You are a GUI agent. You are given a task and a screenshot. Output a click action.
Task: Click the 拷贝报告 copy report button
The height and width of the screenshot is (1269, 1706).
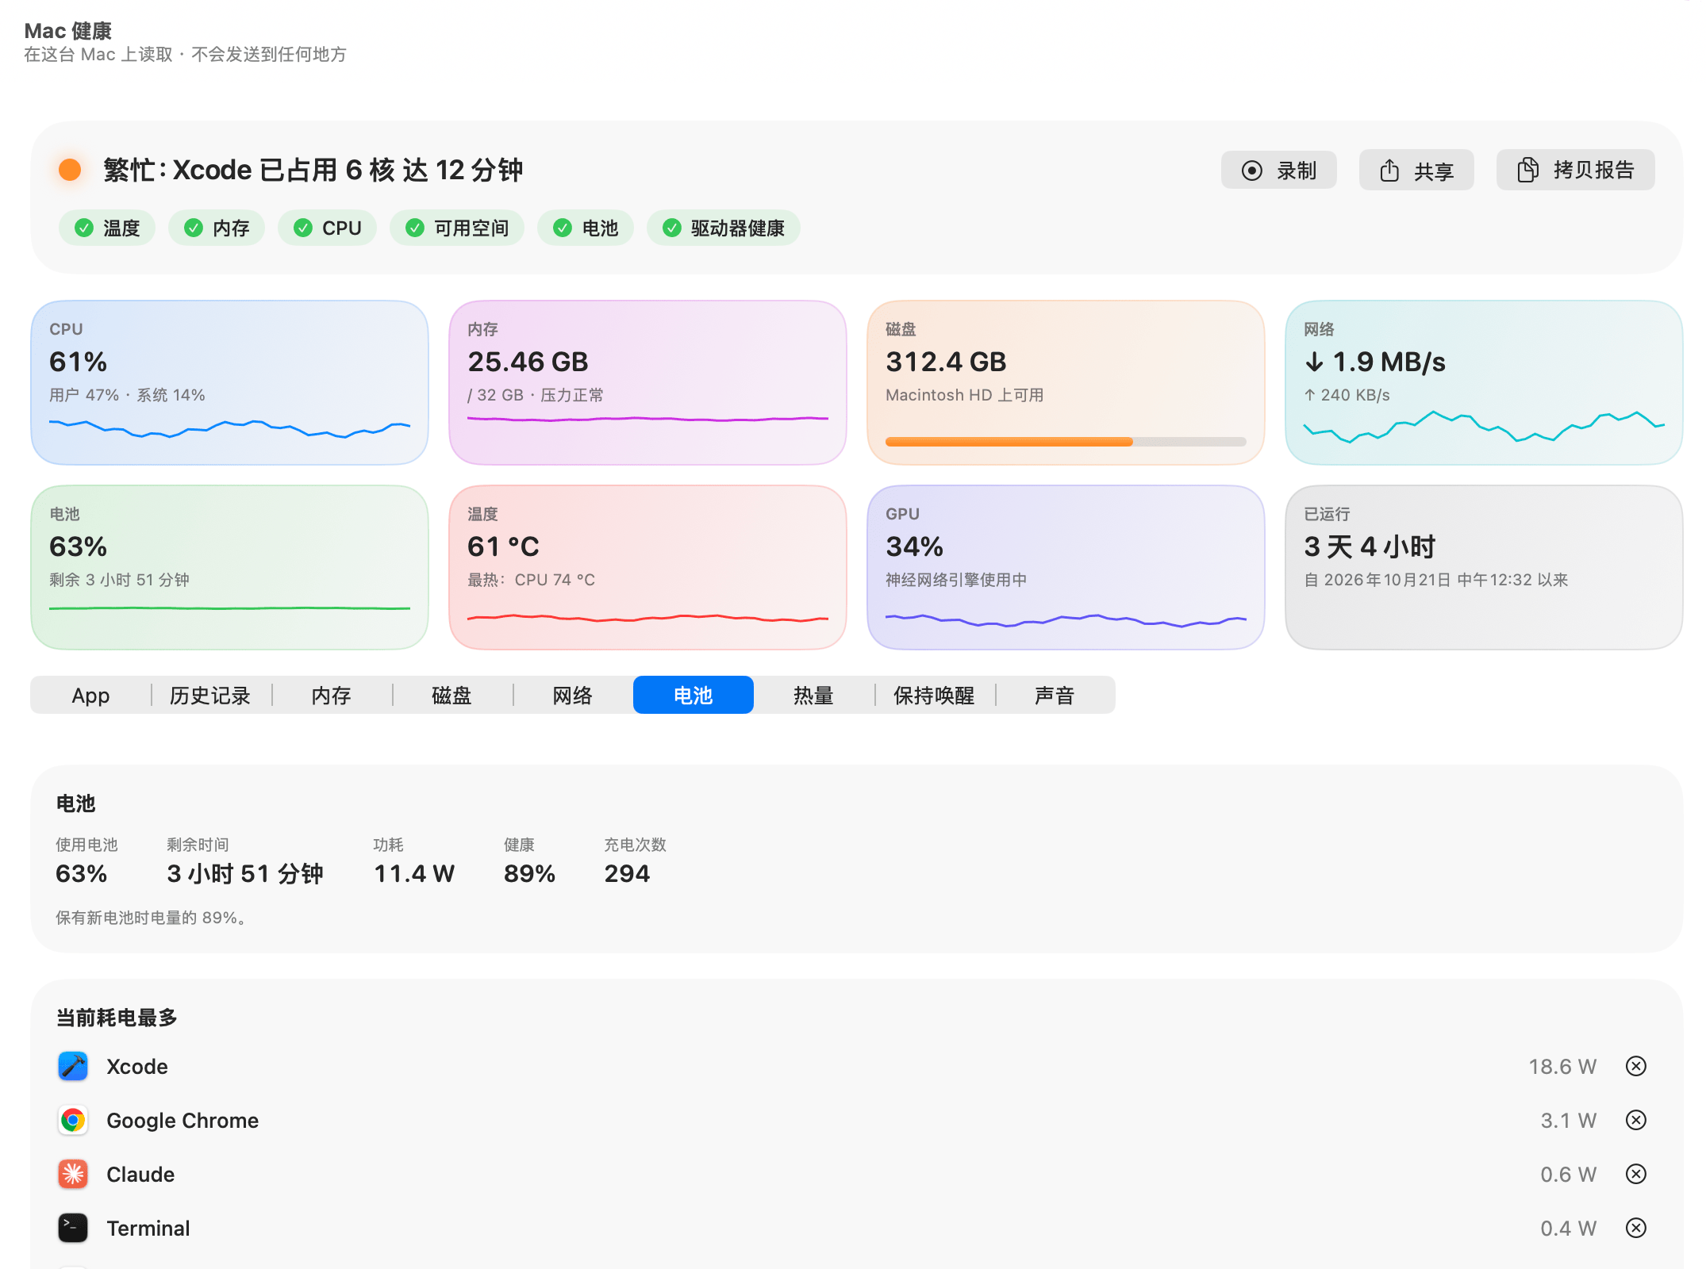click(x=1575, y=170)
